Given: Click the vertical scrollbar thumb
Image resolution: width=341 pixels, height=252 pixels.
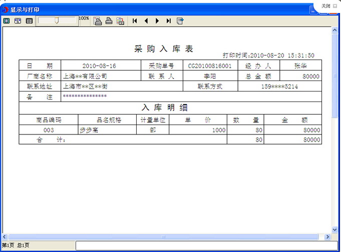Looking at the screenshot, I should pyautogui.click(x=334, y=75).
